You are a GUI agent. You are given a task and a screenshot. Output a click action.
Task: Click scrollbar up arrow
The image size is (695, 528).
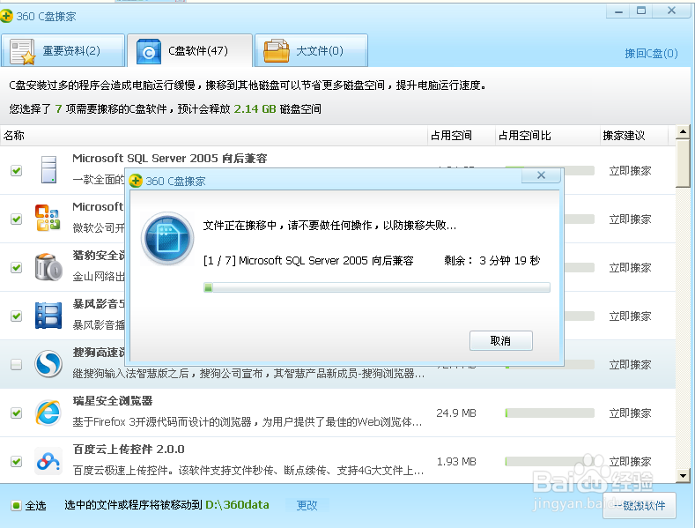(683, 131)
